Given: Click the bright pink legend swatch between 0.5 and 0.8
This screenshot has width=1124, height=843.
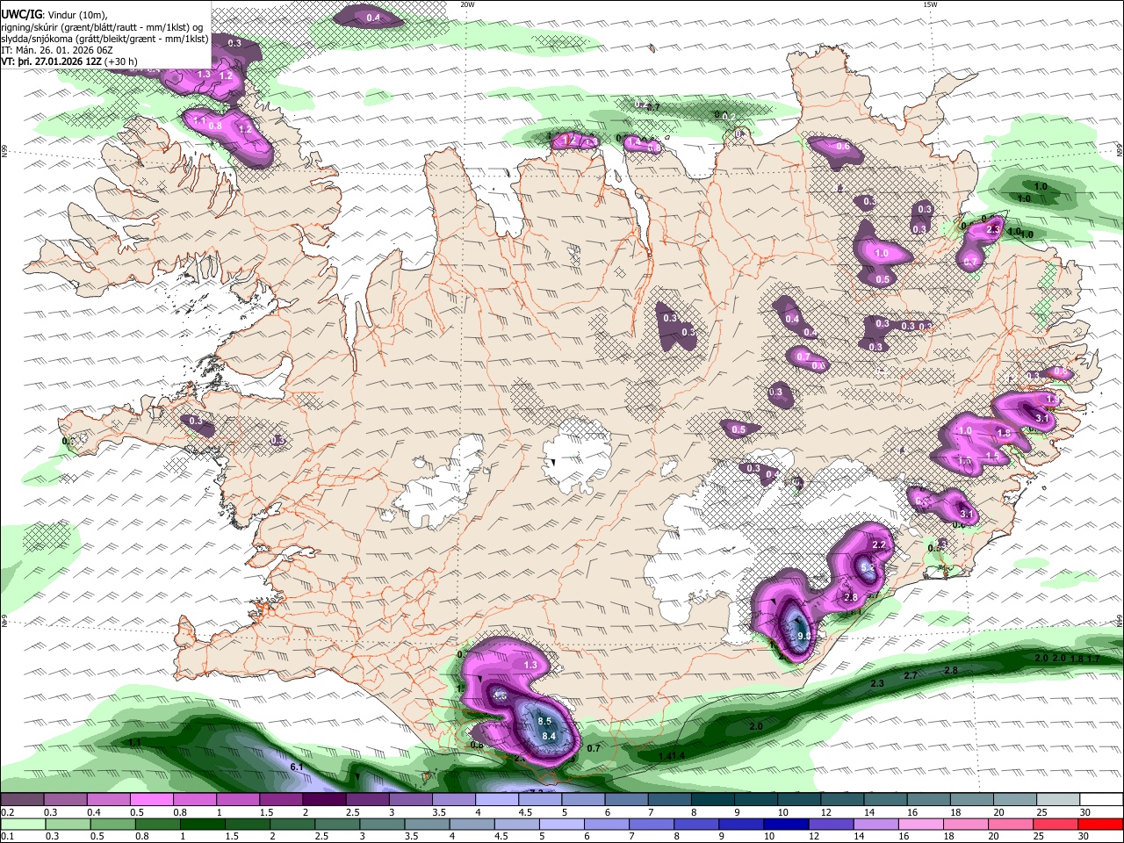Looking at the screenshot, I should [152, 800].
